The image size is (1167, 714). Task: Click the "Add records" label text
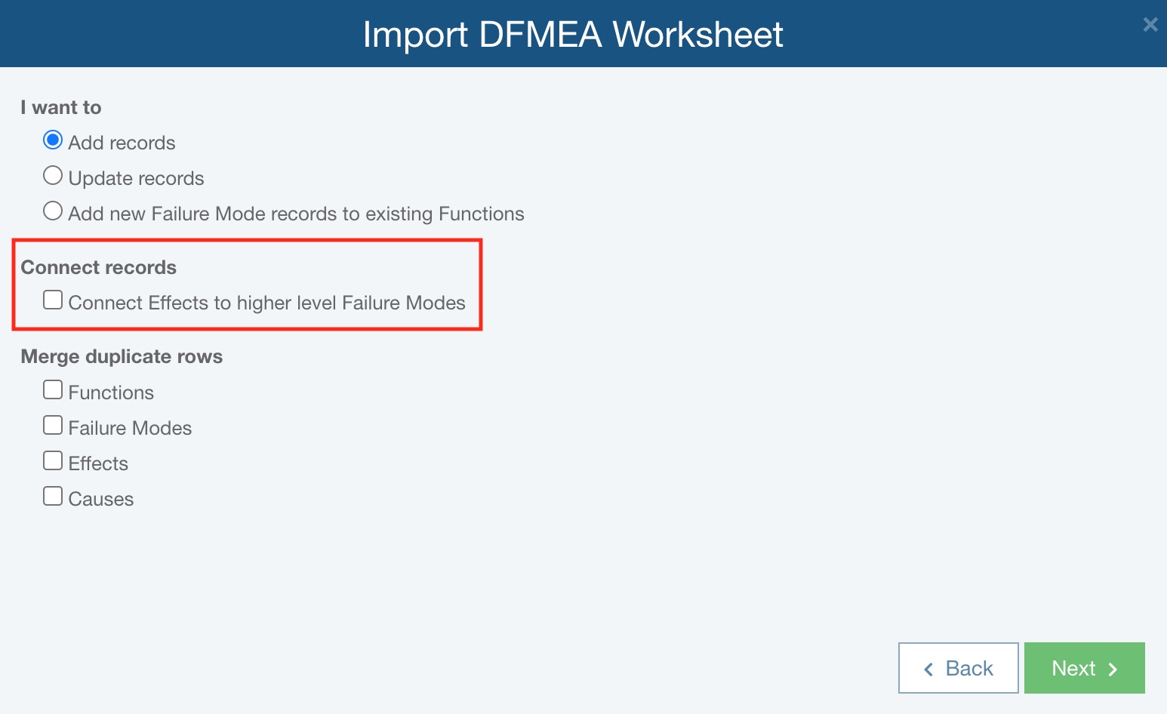[122, 143]
